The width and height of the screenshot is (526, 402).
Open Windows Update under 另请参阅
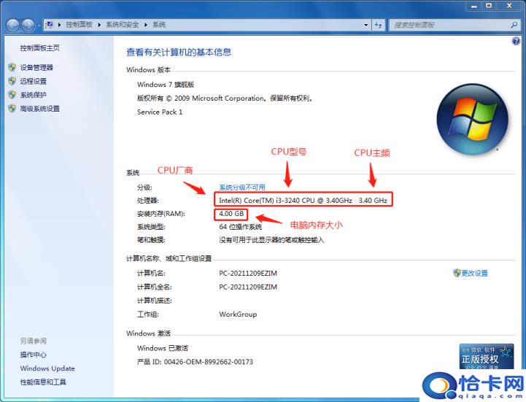point(47,368)
